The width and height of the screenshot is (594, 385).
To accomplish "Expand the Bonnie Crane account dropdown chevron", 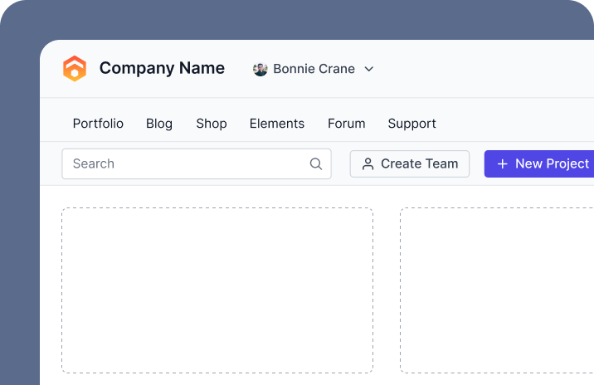I will point(369,69).
